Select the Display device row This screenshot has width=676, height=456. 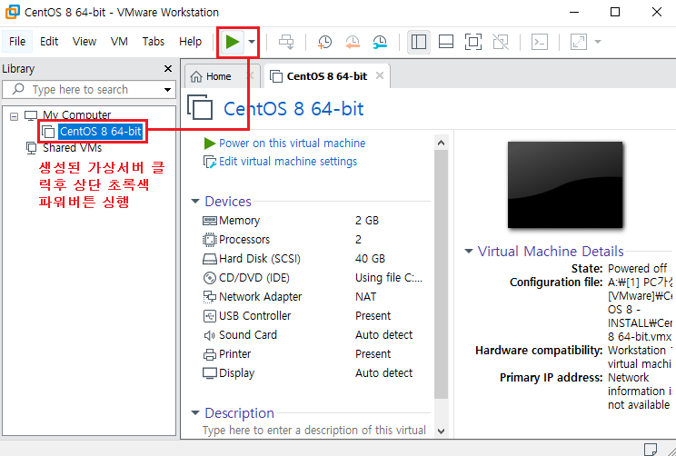(x=314, y=373)
